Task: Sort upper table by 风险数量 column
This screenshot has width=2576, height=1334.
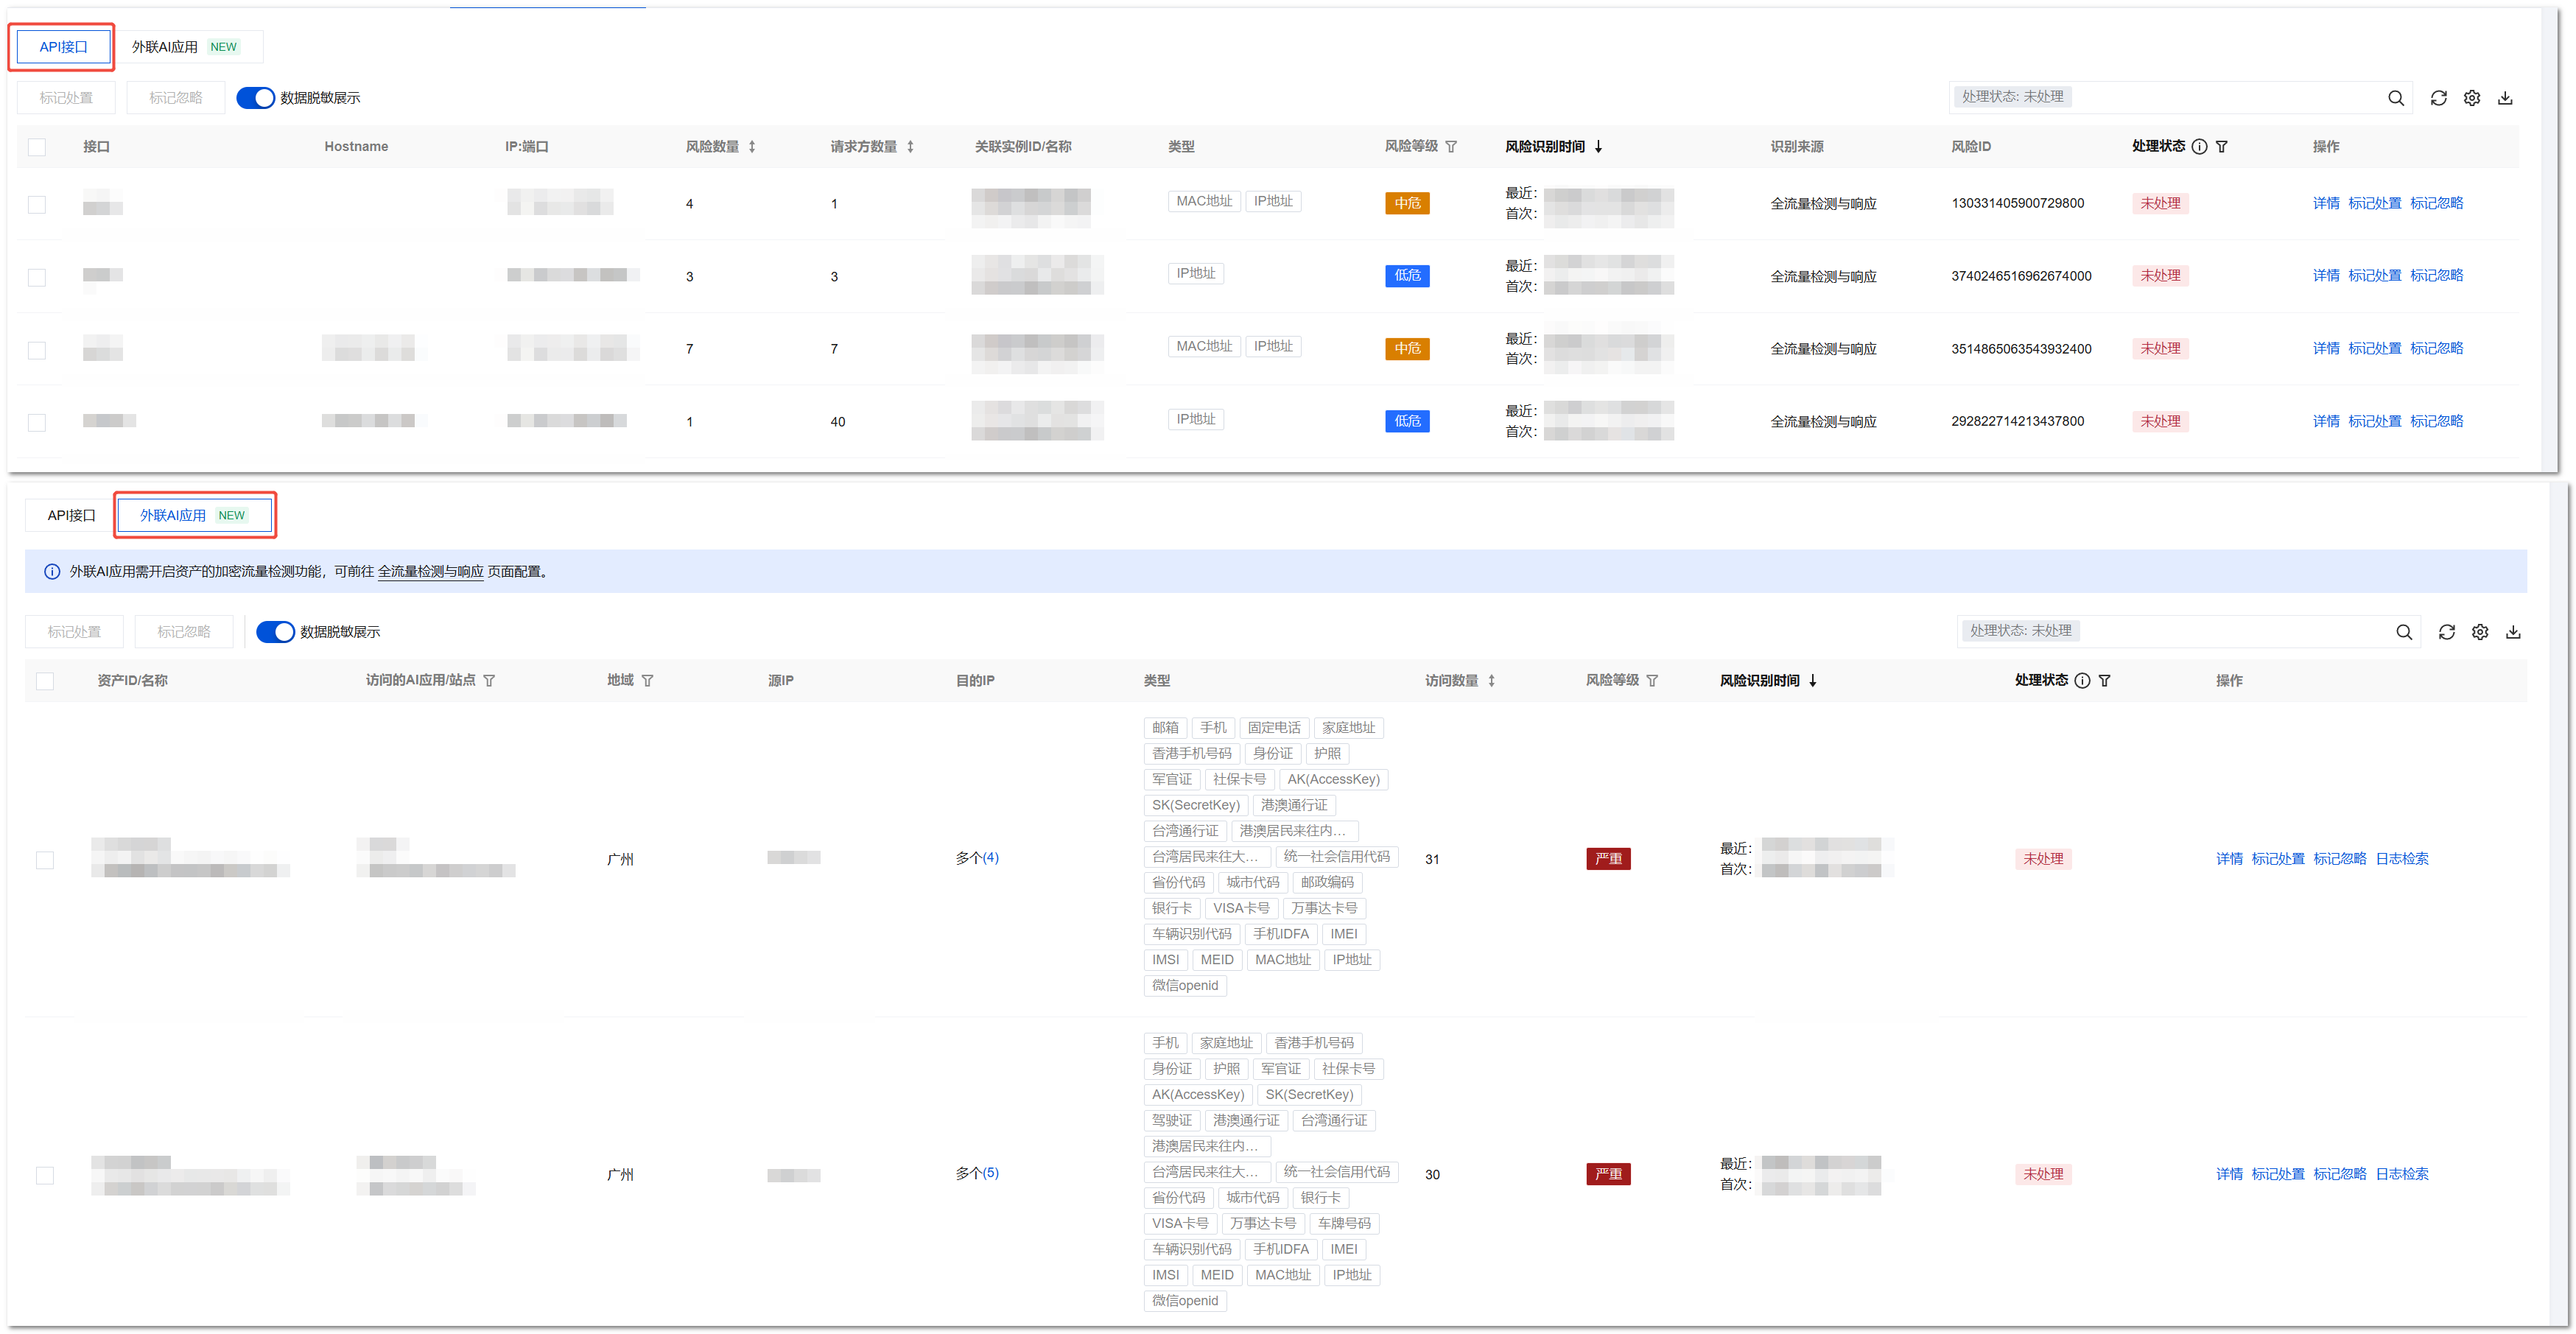Action: 751,147
